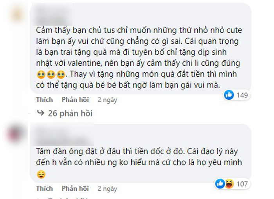Image resolution: width=274 pixels, height=199 pixels.
Task: Click the blue thumbs-up icon beside 107
Action: (220, 183)
